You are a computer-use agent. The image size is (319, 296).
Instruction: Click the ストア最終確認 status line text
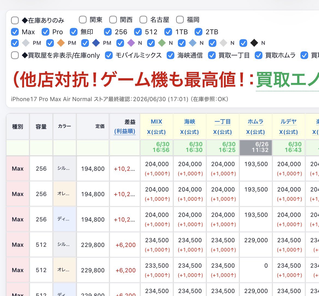[x=120, y=99]
